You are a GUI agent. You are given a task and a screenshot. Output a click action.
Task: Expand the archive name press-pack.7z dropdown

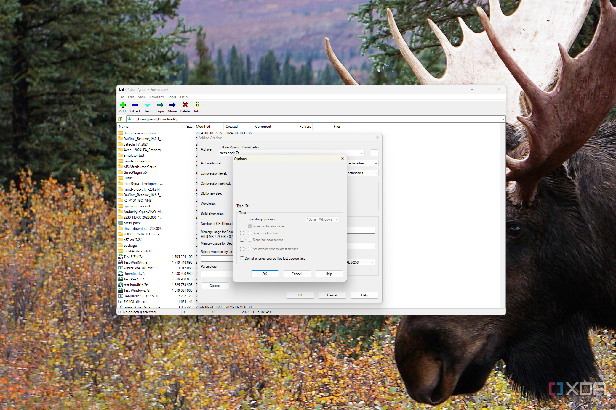(362, 153)
